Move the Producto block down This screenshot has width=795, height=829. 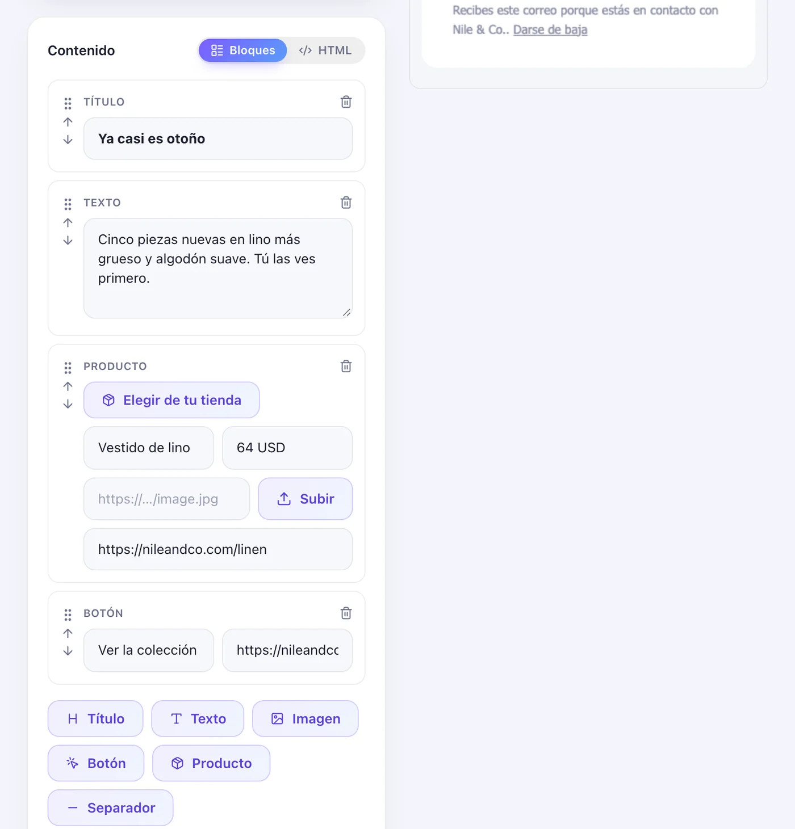coord(68,404)
